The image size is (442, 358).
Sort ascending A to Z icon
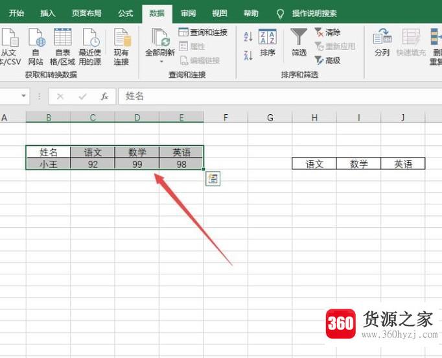(248, 37)
